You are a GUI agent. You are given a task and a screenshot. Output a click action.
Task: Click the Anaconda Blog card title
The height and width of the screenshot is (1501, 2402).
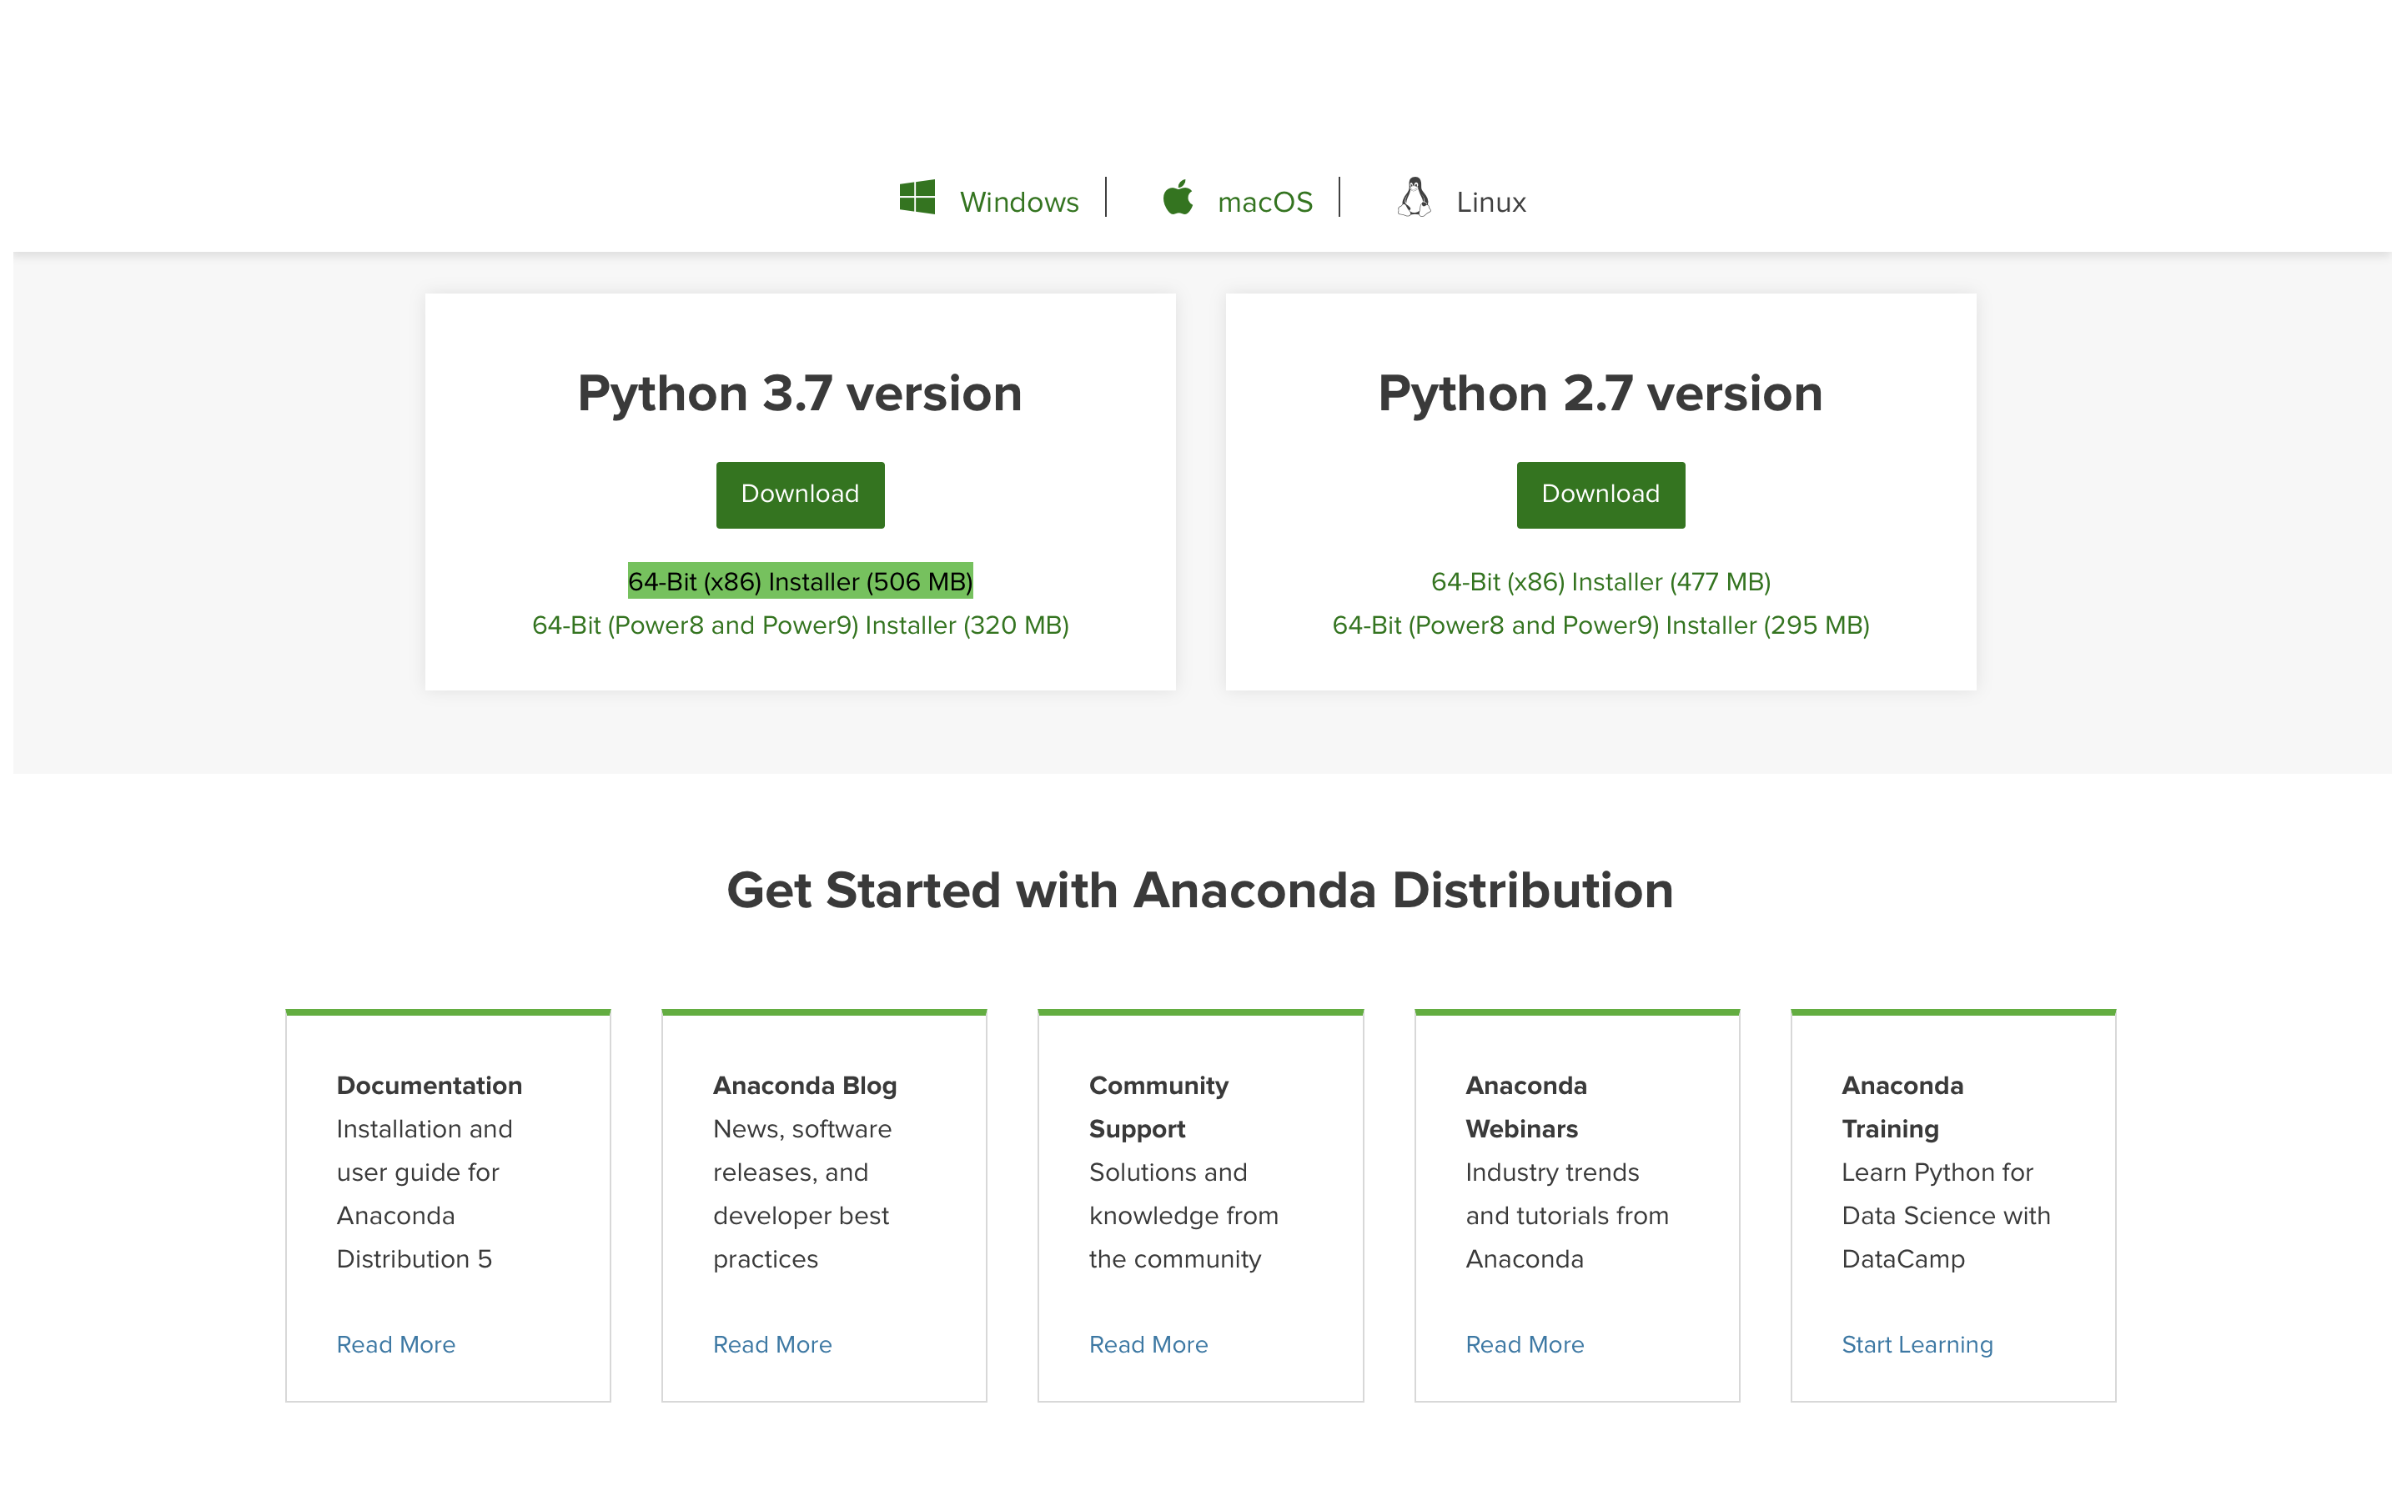(x=804, y=1085)
